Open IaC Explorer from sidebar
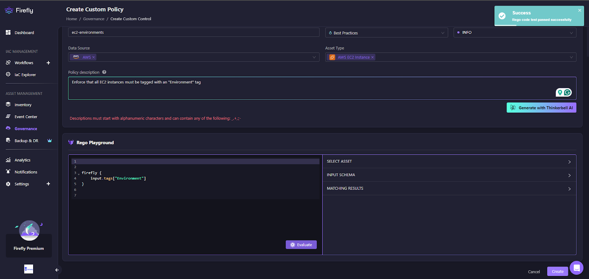Image resolution: width=589 pixels, height=279 pixels. [x=25, y=75]
